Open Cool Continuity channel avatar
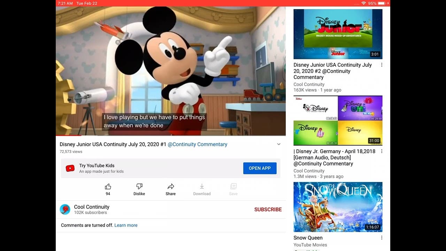This screenshot has height=251, width=446. [x=65, y=209]
